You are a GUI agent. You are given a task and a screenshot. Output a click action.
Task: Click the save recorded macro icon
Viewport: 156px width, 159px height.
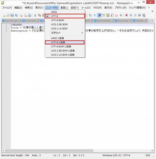(144, 15)
